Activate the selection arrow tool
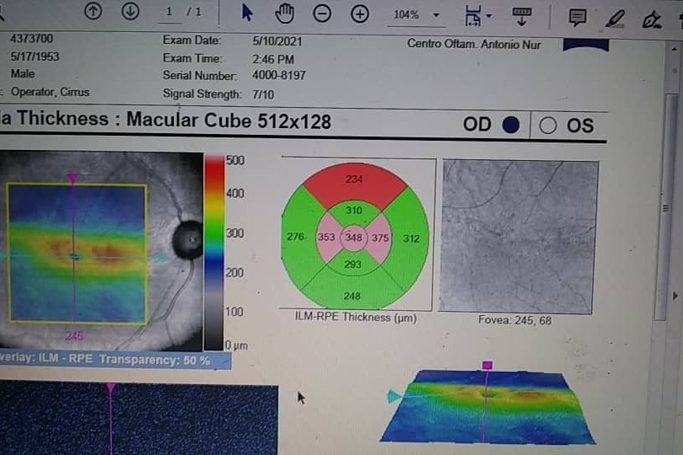 (x=247, y=13)
